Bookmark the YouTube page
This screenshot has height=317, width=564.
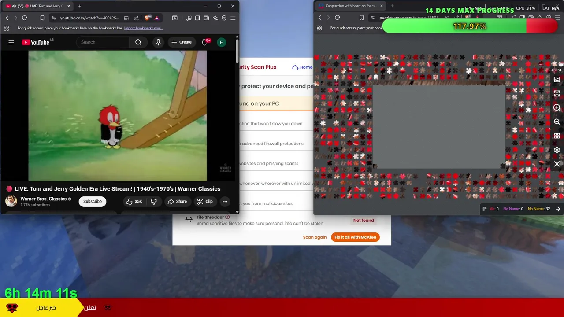point(42,18)
